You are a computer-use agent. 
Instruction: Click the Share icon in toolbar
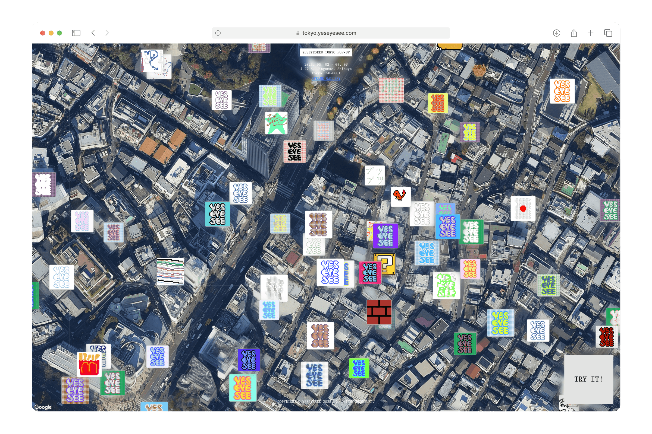(574, 33)
